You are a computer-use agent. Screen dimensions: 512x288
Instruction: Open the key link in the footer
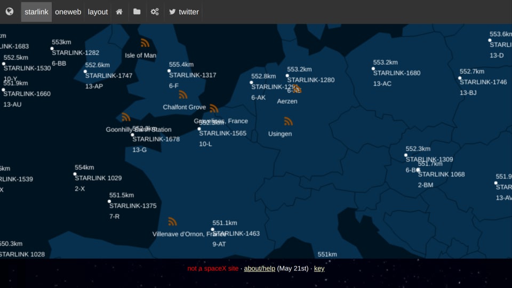point(319,268)
